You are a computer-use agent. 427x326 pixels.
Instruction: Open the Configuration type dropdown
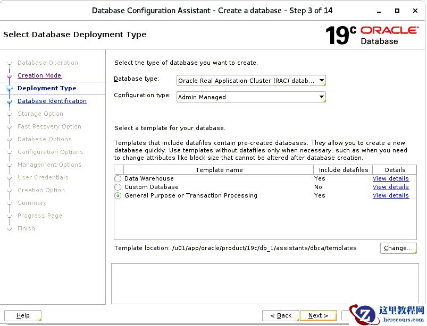point(251,97)
